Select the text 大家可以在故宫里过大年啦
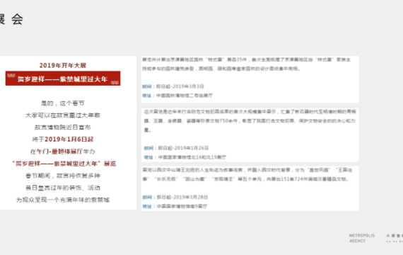This screenshot has height=255, width=403. point(63,115)
